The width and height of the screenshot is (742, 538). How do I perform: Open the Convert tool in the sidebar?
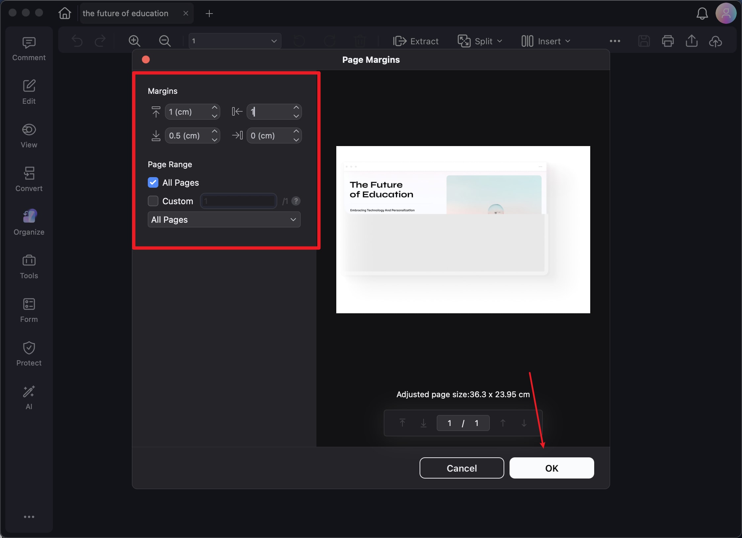(x=29, y=179)
